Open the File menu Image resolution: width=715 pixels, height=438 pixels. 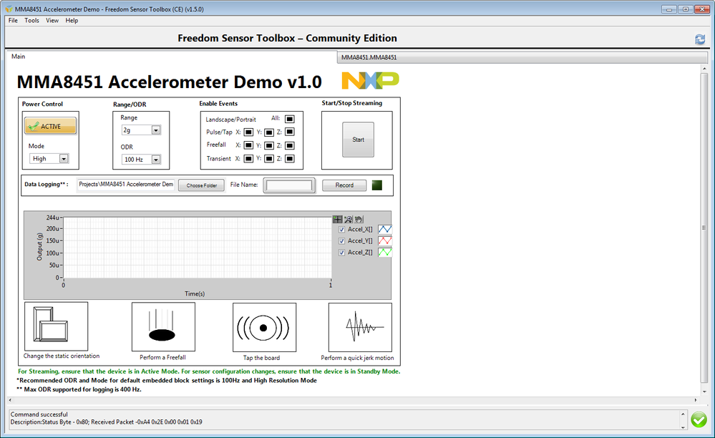tap(13, 21)
